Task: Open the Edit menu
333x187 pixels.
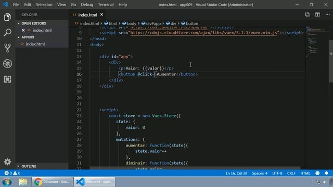Action: point(28,5)
